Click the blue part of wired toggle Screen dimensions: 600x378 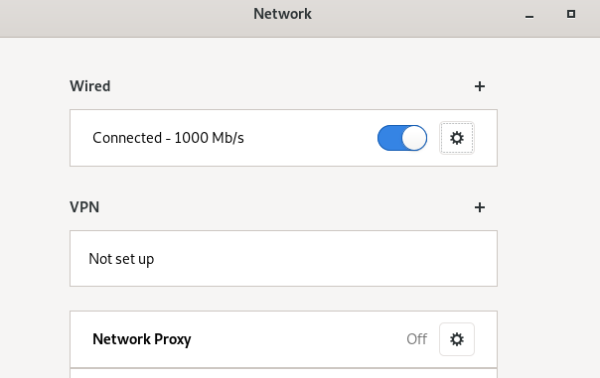pyautogui.click(x=389, y=138)
